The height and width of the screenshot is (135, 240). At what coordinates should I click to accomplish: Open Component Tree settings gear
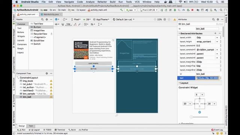click(46, 73)
